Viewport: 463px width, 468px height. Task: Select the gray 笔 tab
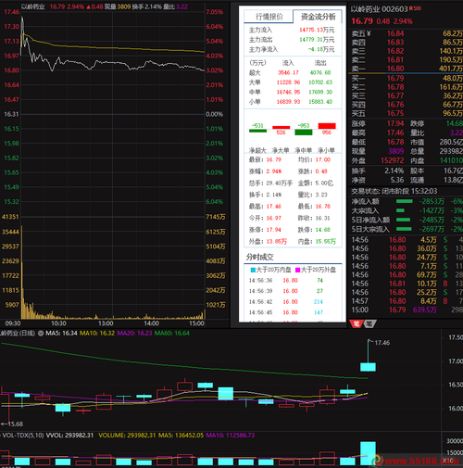(369, 323)
